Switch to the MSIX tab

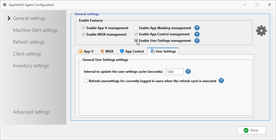coord(107,51)
